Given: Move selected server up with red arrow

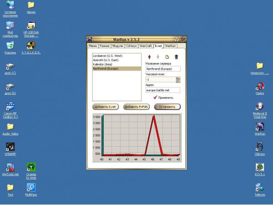Looking at the screenshot, I should coord(149,57).
